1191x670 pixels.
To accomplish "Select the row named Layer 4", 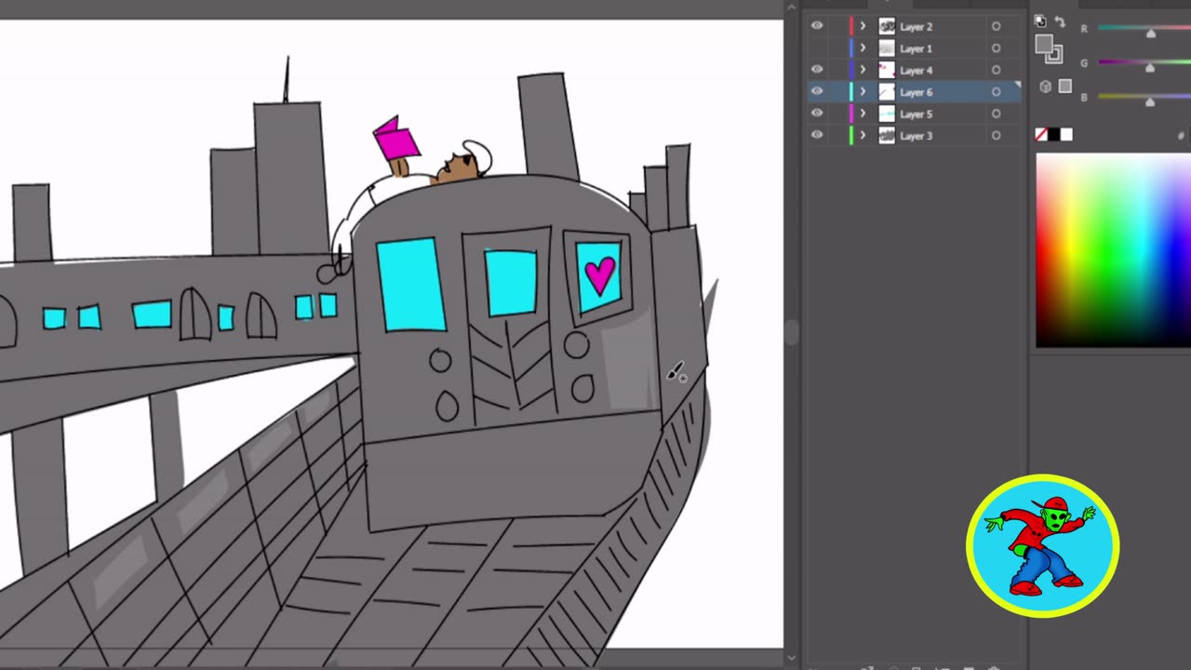I will click(x=916, y=70).
